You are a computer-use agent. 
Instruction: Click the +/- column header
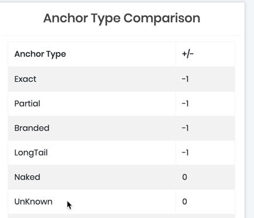coord(188,54)
